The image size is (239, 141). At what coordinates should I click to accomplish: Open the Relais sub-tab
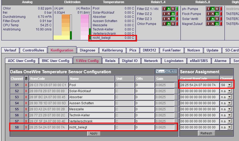[x=110, y=61]
